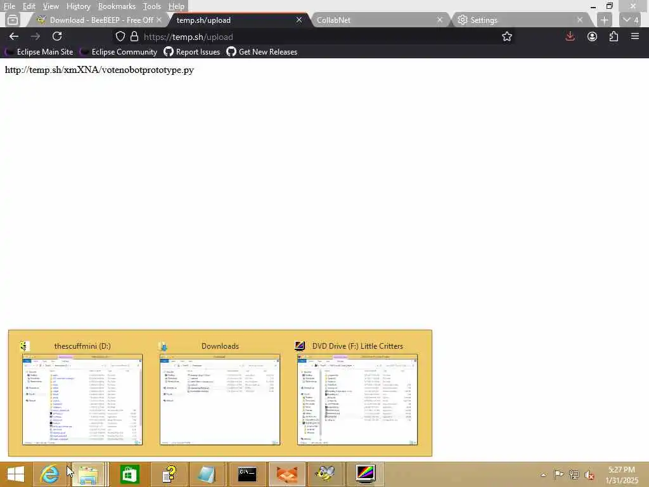Open Command Prompt from taskbar
The image size is (649, 487).
tap(247, 474)
